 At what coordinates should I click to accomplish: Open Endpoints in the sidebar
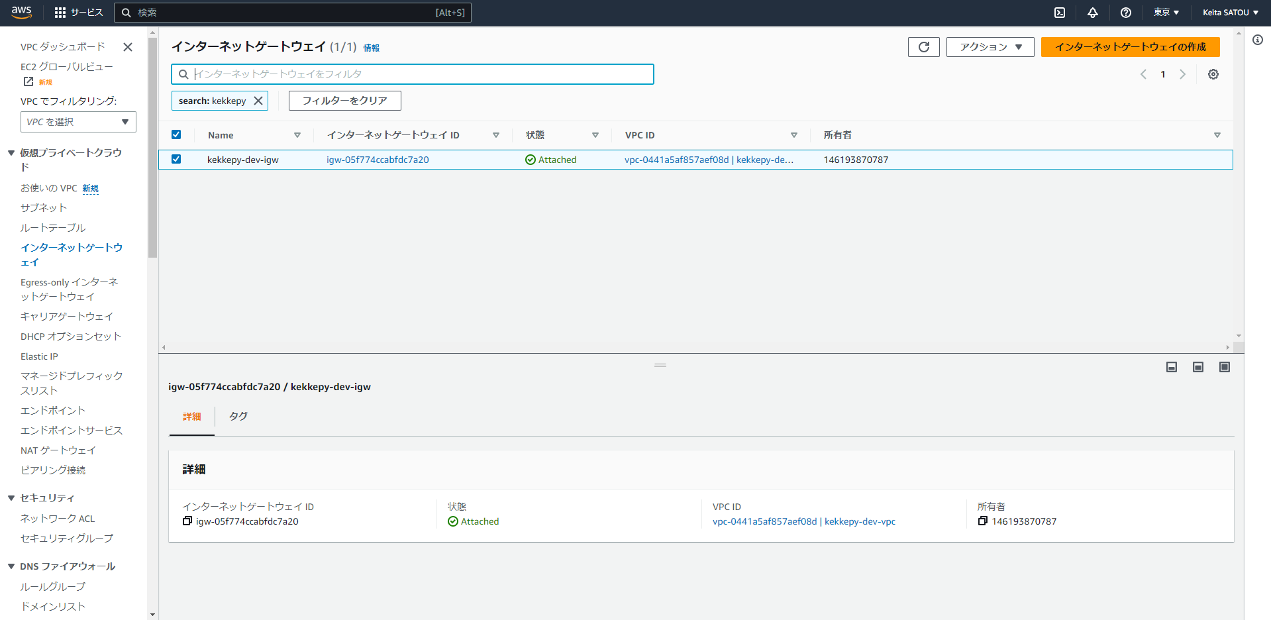[x=53, y=411]
